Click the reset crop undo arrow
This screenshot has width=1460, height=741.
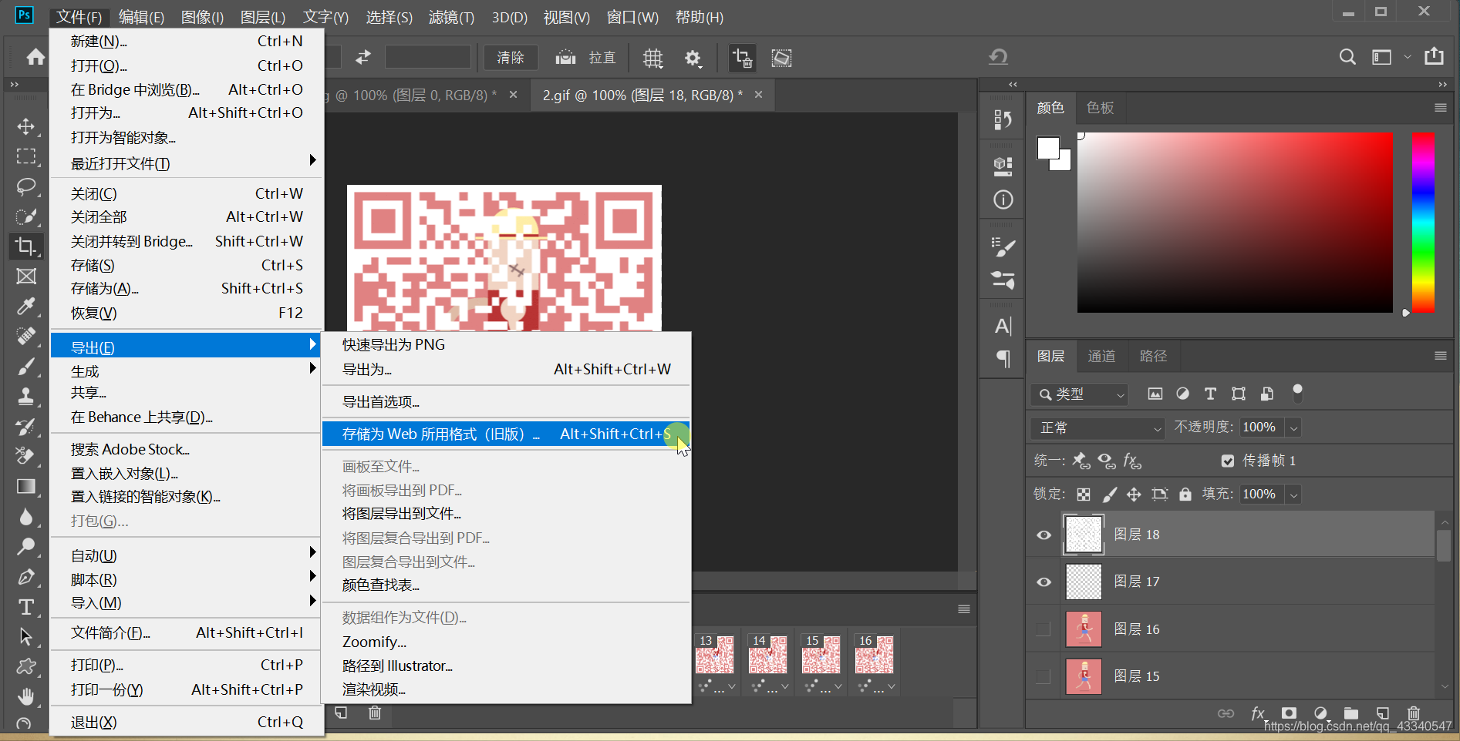(x=998, y=57)
